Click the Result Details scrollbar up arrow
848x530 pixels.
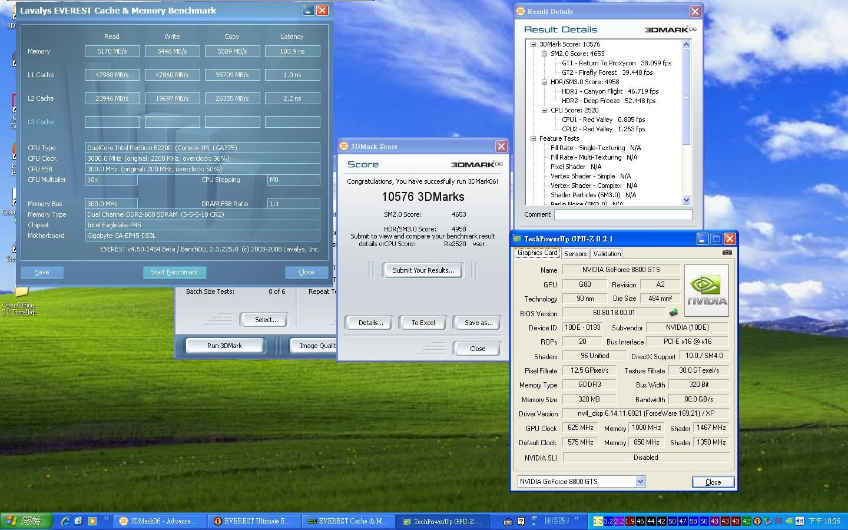point(686,44)
